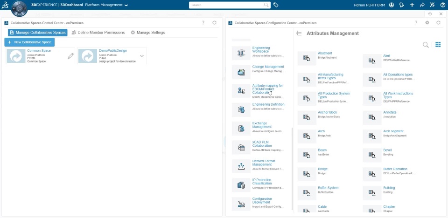Refresh the Collaborative Spaces Control Center widget

214,23
